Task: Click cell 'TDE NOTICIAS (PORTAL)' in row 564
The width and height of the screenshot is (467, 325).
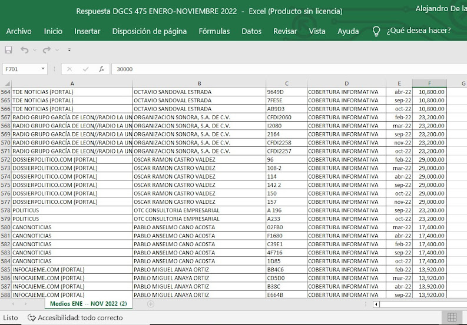Action: coord(72,92)
